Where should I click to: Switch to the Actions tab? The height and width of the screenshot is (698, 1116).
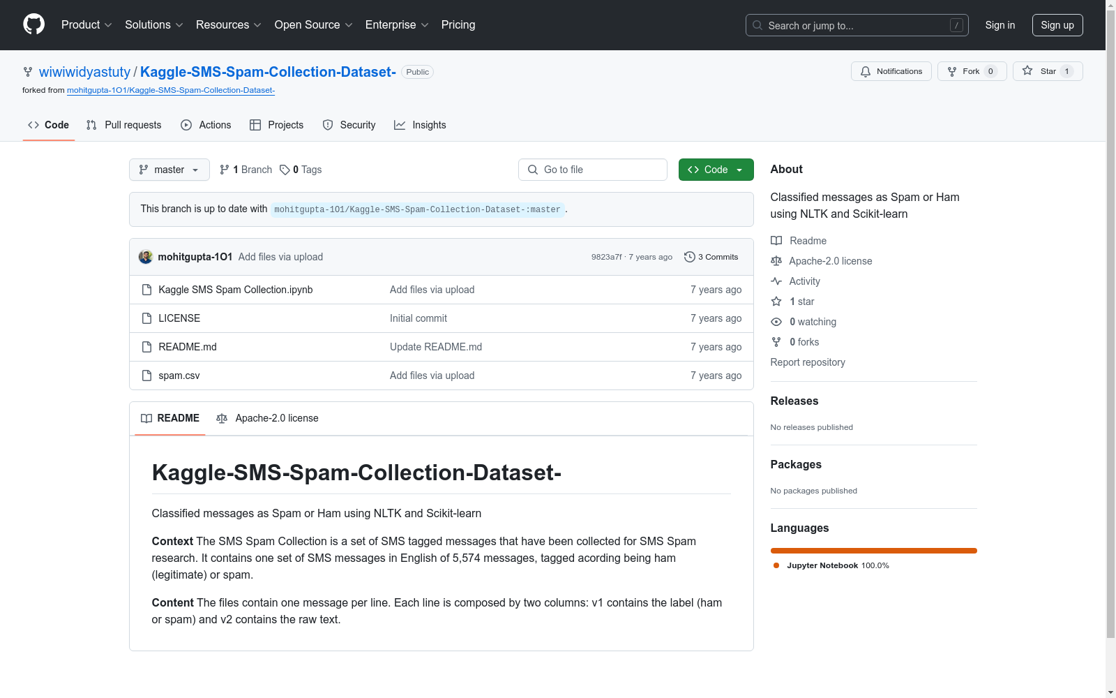coord(206,125)
